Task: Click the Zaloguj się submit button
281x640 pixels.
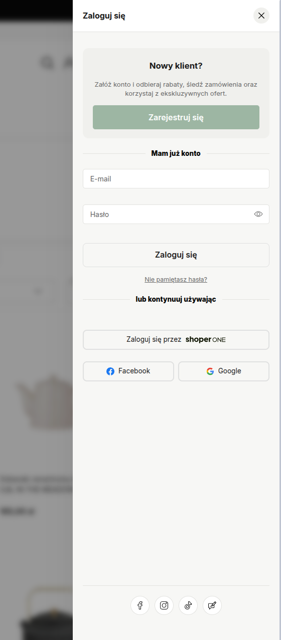Action: point(176,255)
